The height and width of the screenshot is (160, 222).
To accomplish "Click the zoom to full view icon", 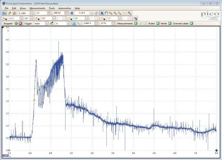I will click(x=129, y=13).
